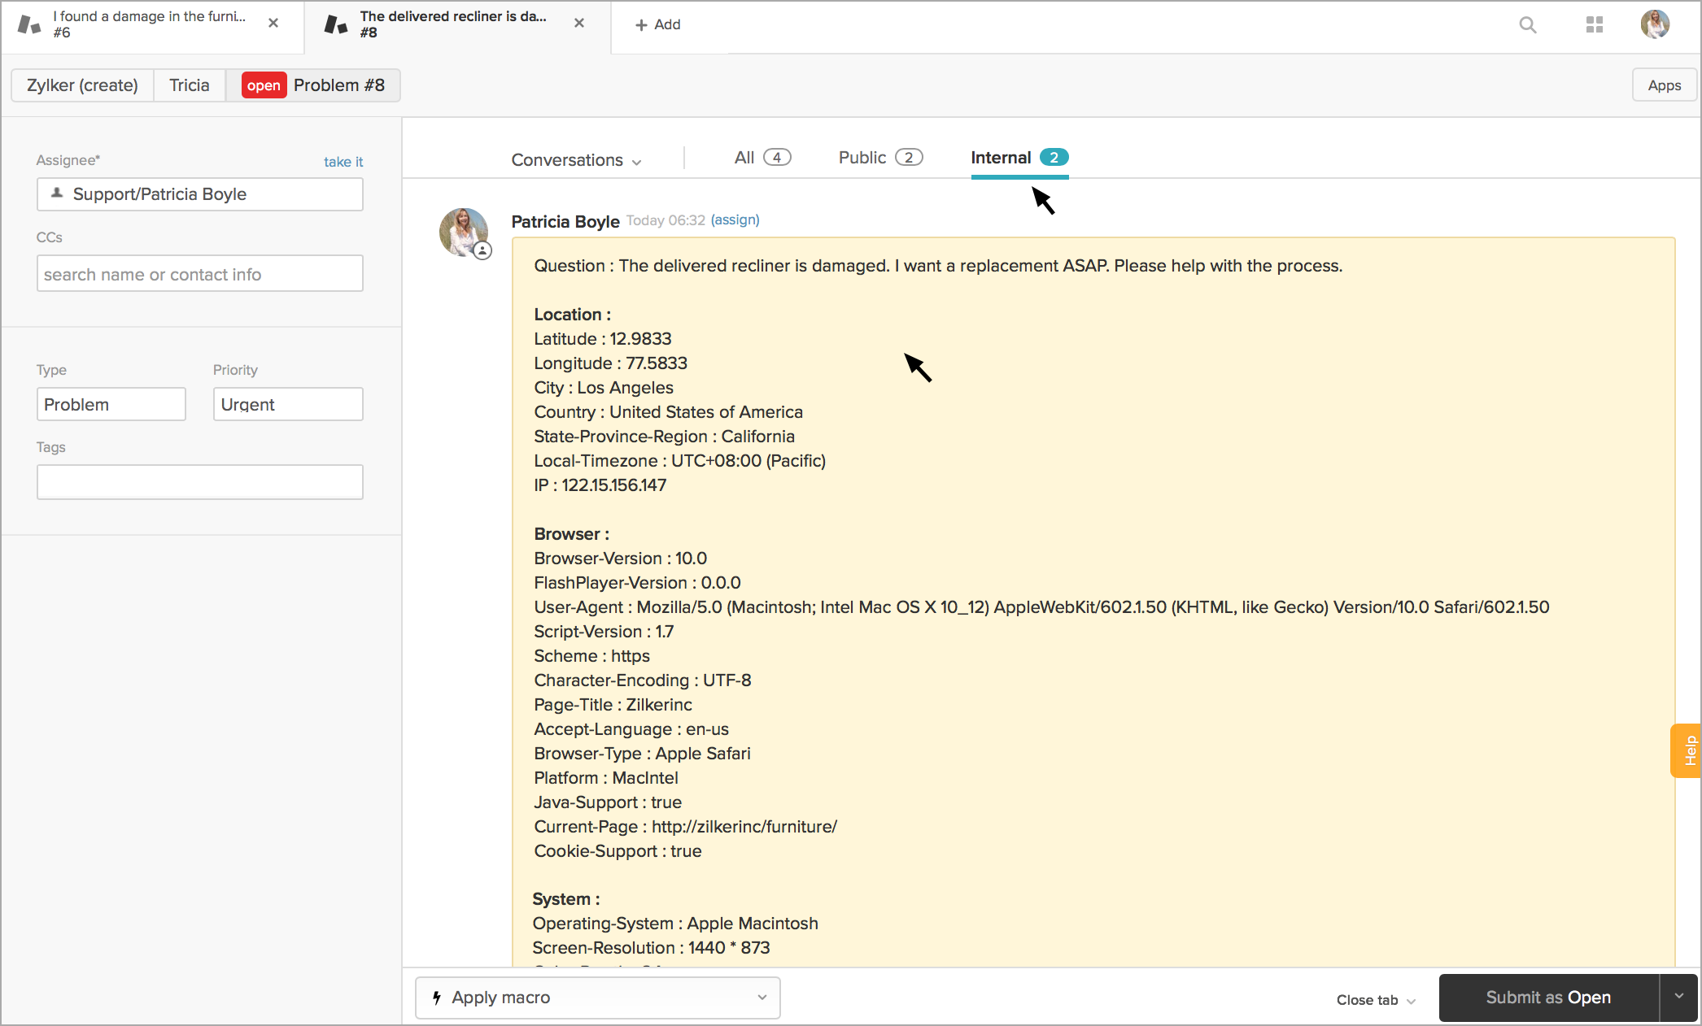Click the Apps button
1702x1026 pixels.
point(1664,85)
